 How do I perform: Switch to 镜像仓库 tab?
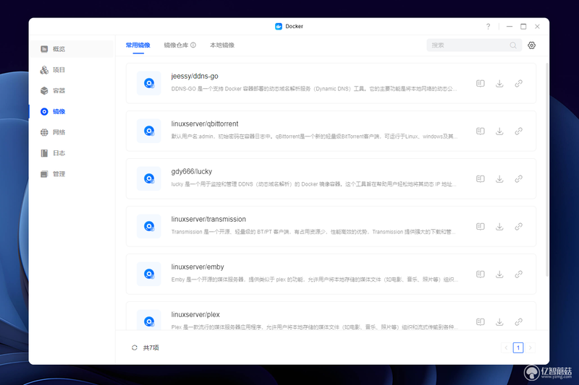click(176, 45)
